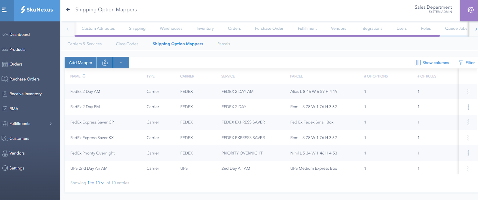The height and width of the screenshot is (200, 478).
Task: Move settings tabs right with the chevron
Action: tap(476, 29)
